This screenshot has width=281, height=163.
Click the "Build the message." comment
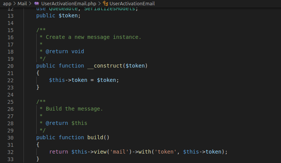(x=74, y=109)
